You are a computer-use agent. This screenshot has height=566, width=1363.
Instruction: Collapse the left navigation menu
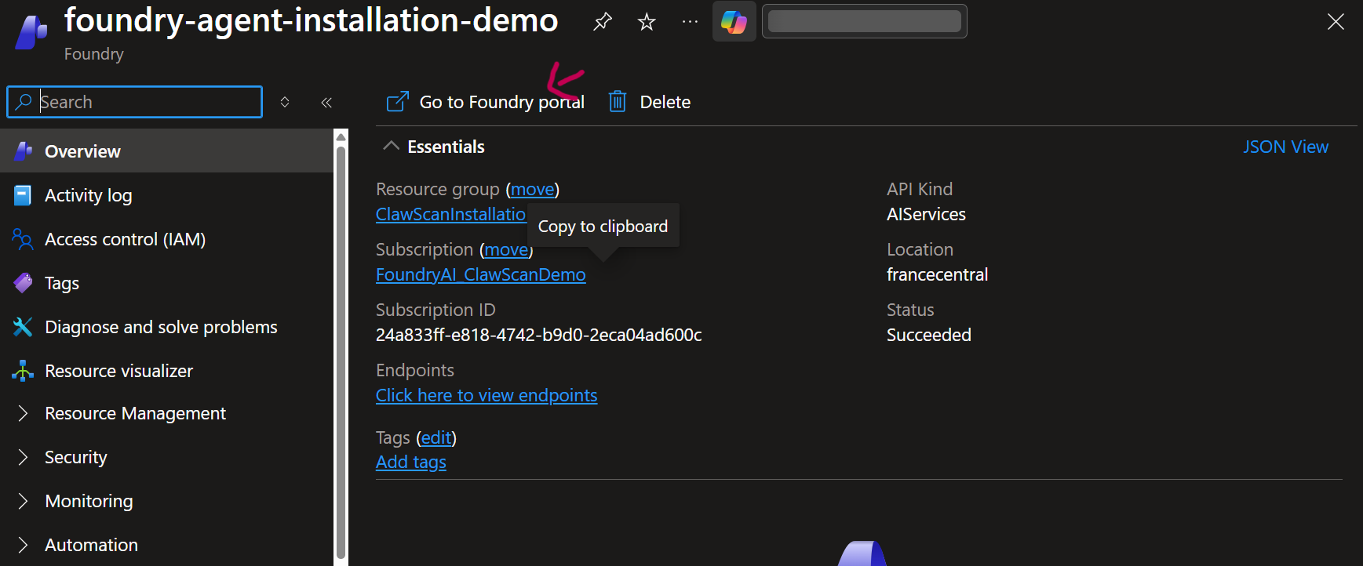(326, 102)
